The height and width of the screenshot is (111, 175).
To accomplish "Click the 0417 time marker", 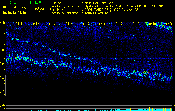I will click(x=119, y=24).
